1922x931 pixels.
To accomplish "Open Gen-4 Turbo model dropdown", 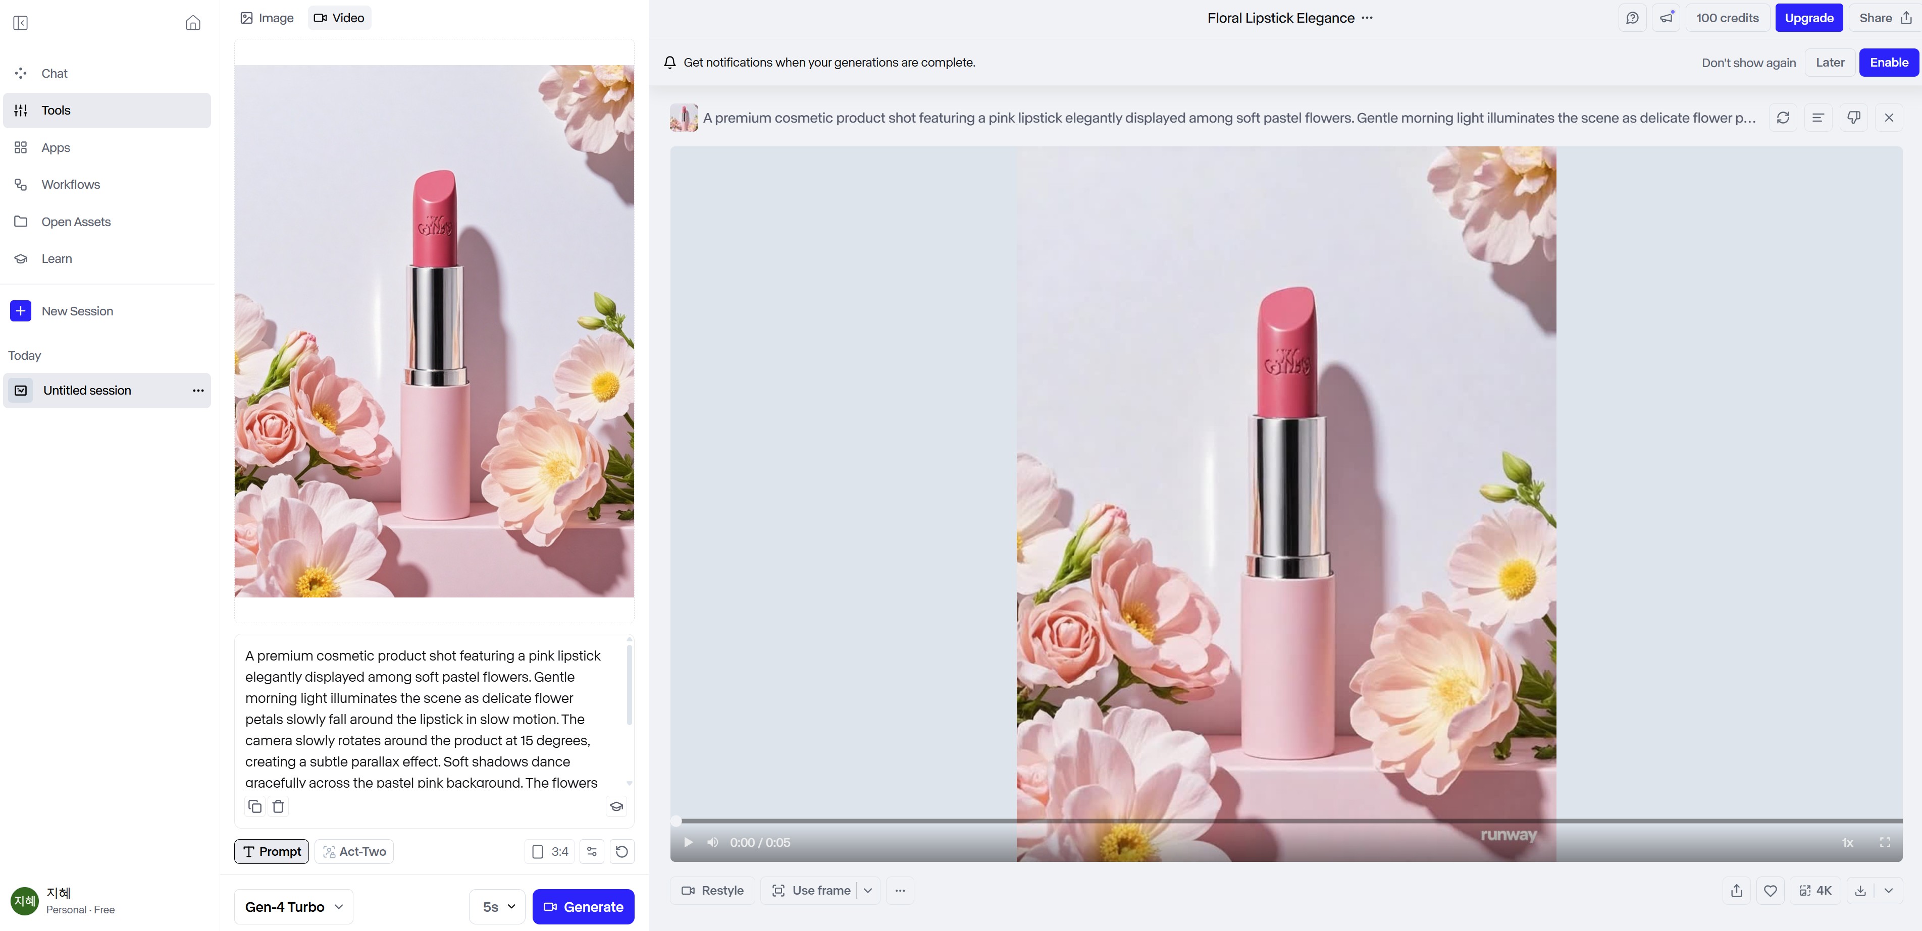I will (294, 907).
